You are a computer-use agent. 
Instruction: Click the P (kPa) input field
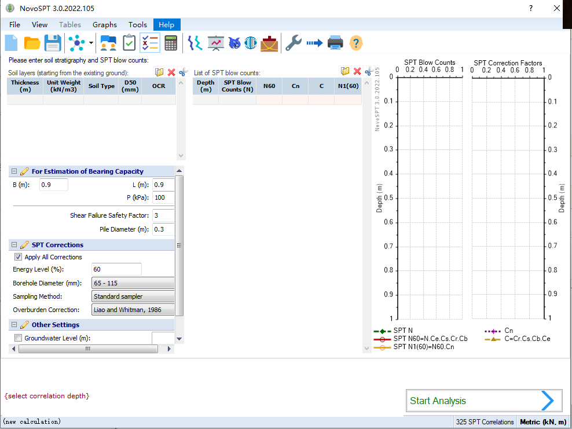point(163,197)
